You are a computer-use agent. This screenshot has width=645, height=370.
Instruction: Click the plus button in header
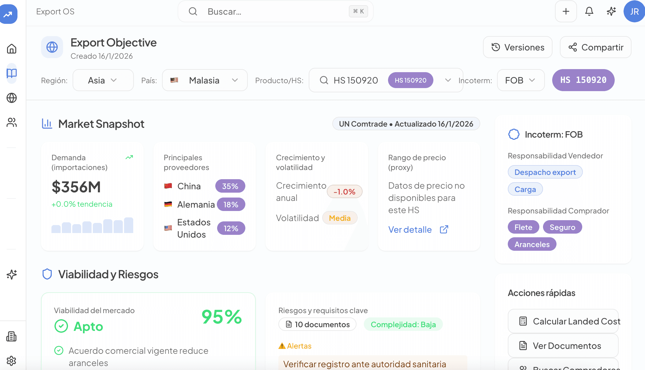566,12
